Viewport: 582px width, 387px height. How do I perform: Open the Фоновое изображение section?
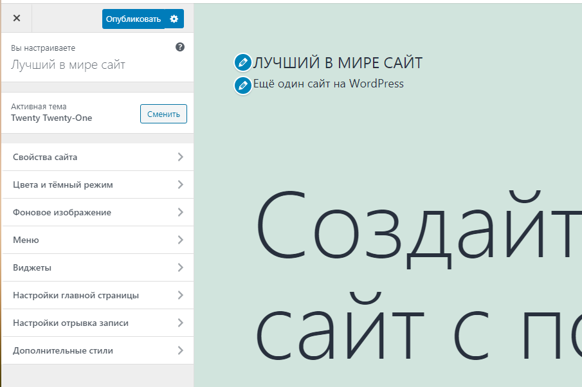click(x=98, y=212)
